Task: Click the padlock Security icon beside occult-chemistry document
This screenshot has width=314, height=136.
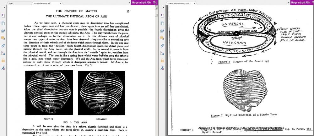Action: (x=3, y=60)
